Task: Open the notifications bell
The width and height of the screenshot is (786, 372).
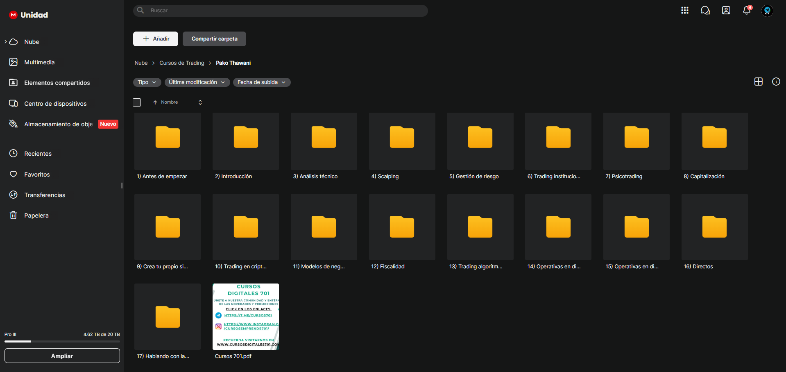Action: pyautogui.click(x=747, y=10)
